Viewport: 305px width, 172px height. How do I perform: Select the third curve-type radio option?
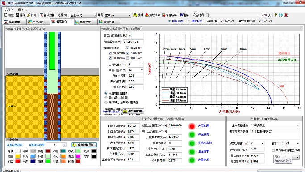coord(106,103)
